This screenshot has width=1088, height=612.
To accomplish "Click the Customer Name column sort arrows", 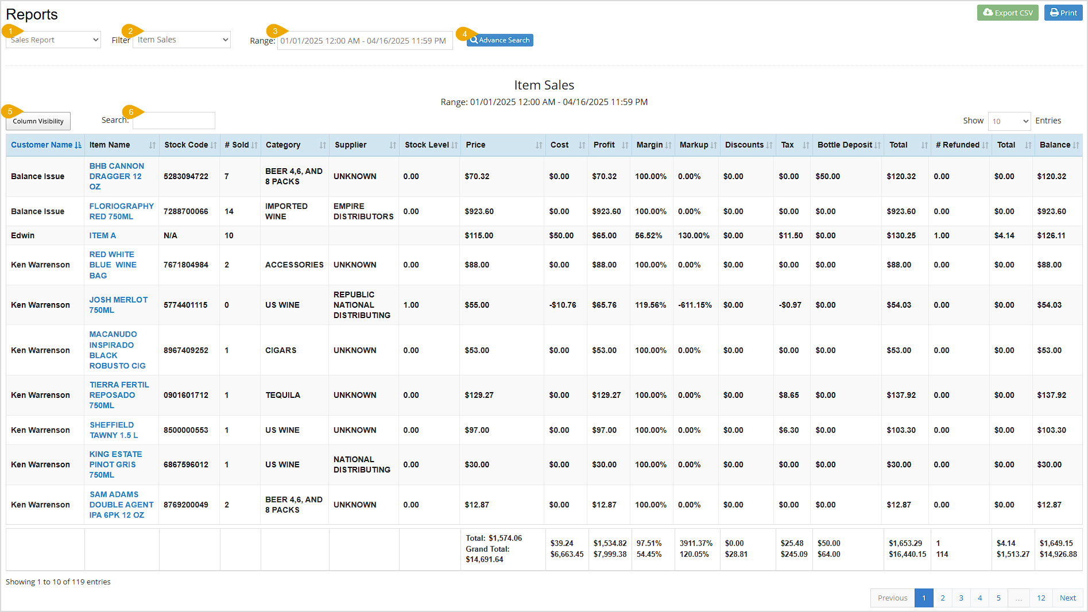I will (78, 145).
